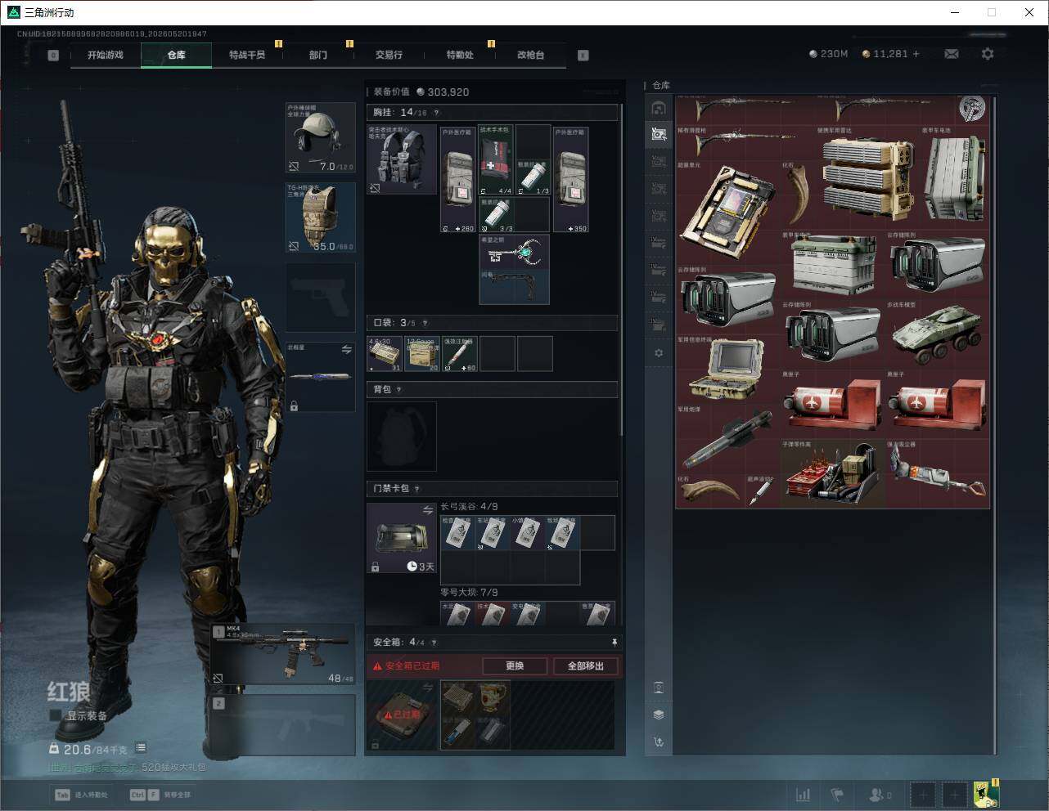
Task: Open the 仓库 tab
Action: tap(176, 55)
